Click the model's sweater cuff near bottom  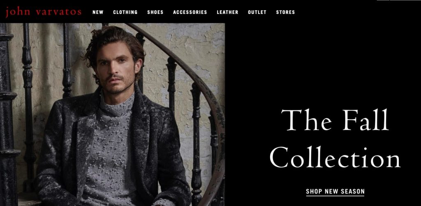(164, 202)
